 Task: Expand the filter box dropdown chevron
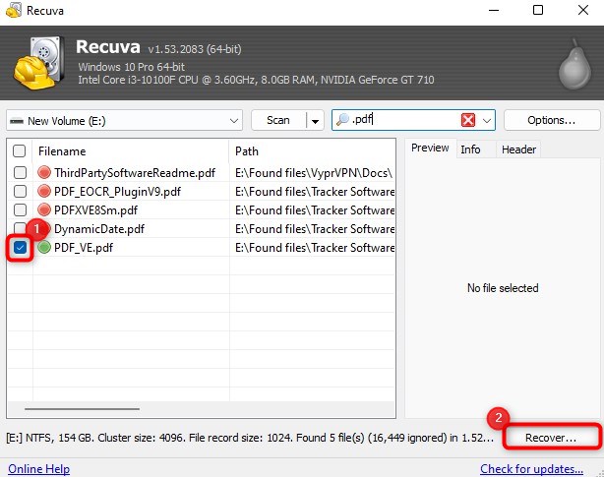(487, 121)
